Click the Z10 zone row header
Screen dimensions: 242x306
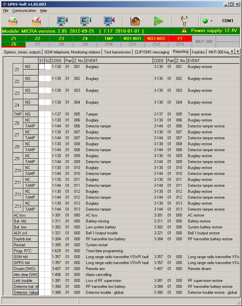tap(18, 171)
